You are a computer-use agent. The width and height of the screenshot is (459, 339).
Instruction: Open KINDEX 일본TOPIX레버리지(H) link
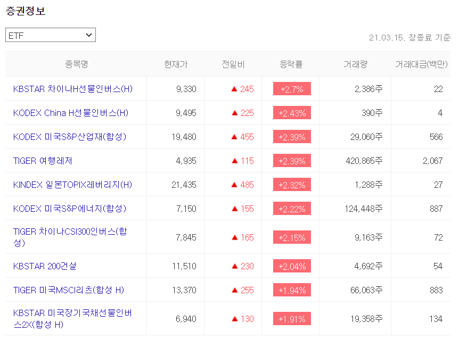click(72, 185)
